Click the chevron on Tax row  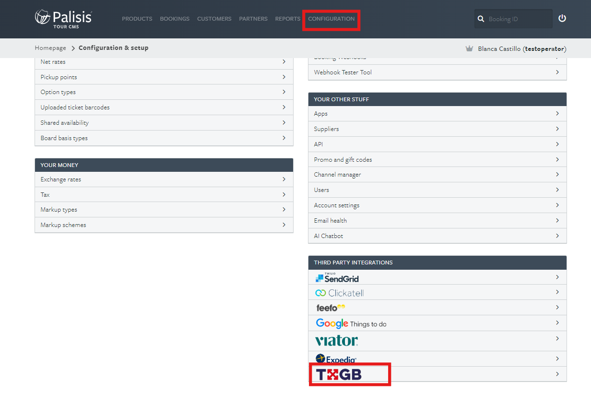(284, 194)
